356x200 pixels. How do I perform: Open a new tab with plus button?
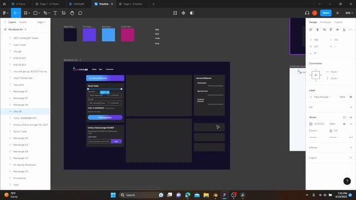click(x=154, y=4)
